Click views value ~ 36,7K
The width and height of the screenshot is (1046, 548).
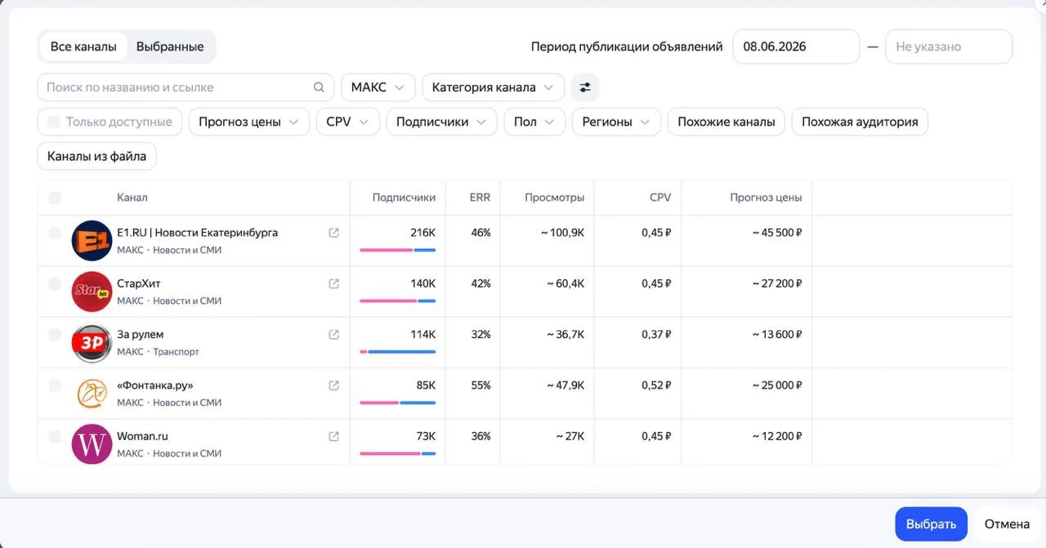click(565, 335)
